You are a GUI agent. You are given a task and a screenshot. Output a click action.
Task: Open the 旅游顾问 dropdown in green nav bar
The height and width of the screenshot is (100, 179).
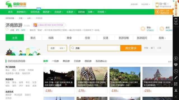pyautogui.click(x=22, y=12)
